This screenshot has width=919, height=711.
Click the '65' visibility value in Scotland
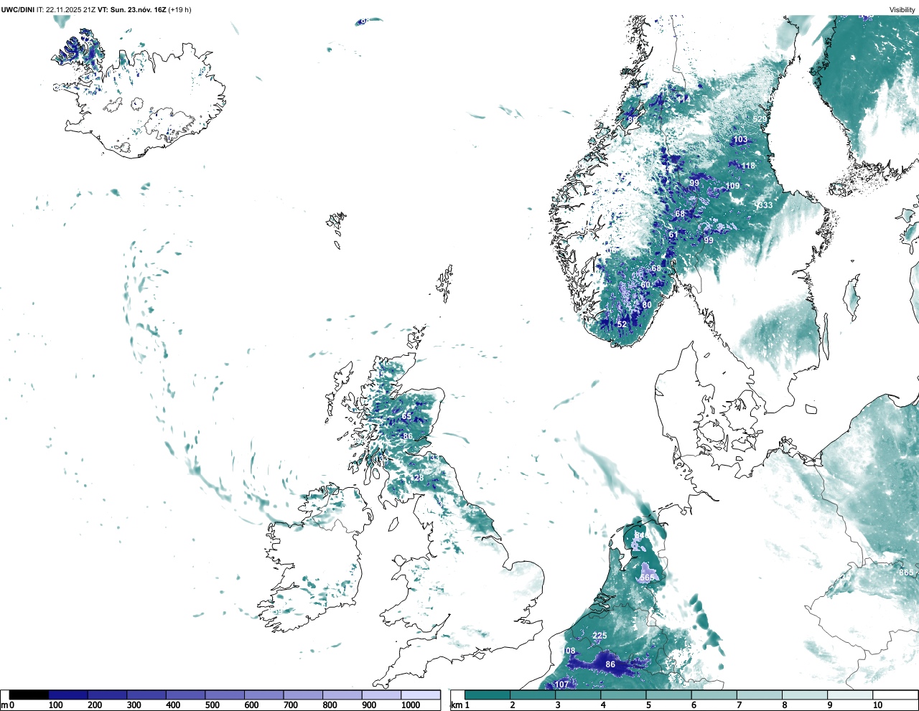(407, 416)
